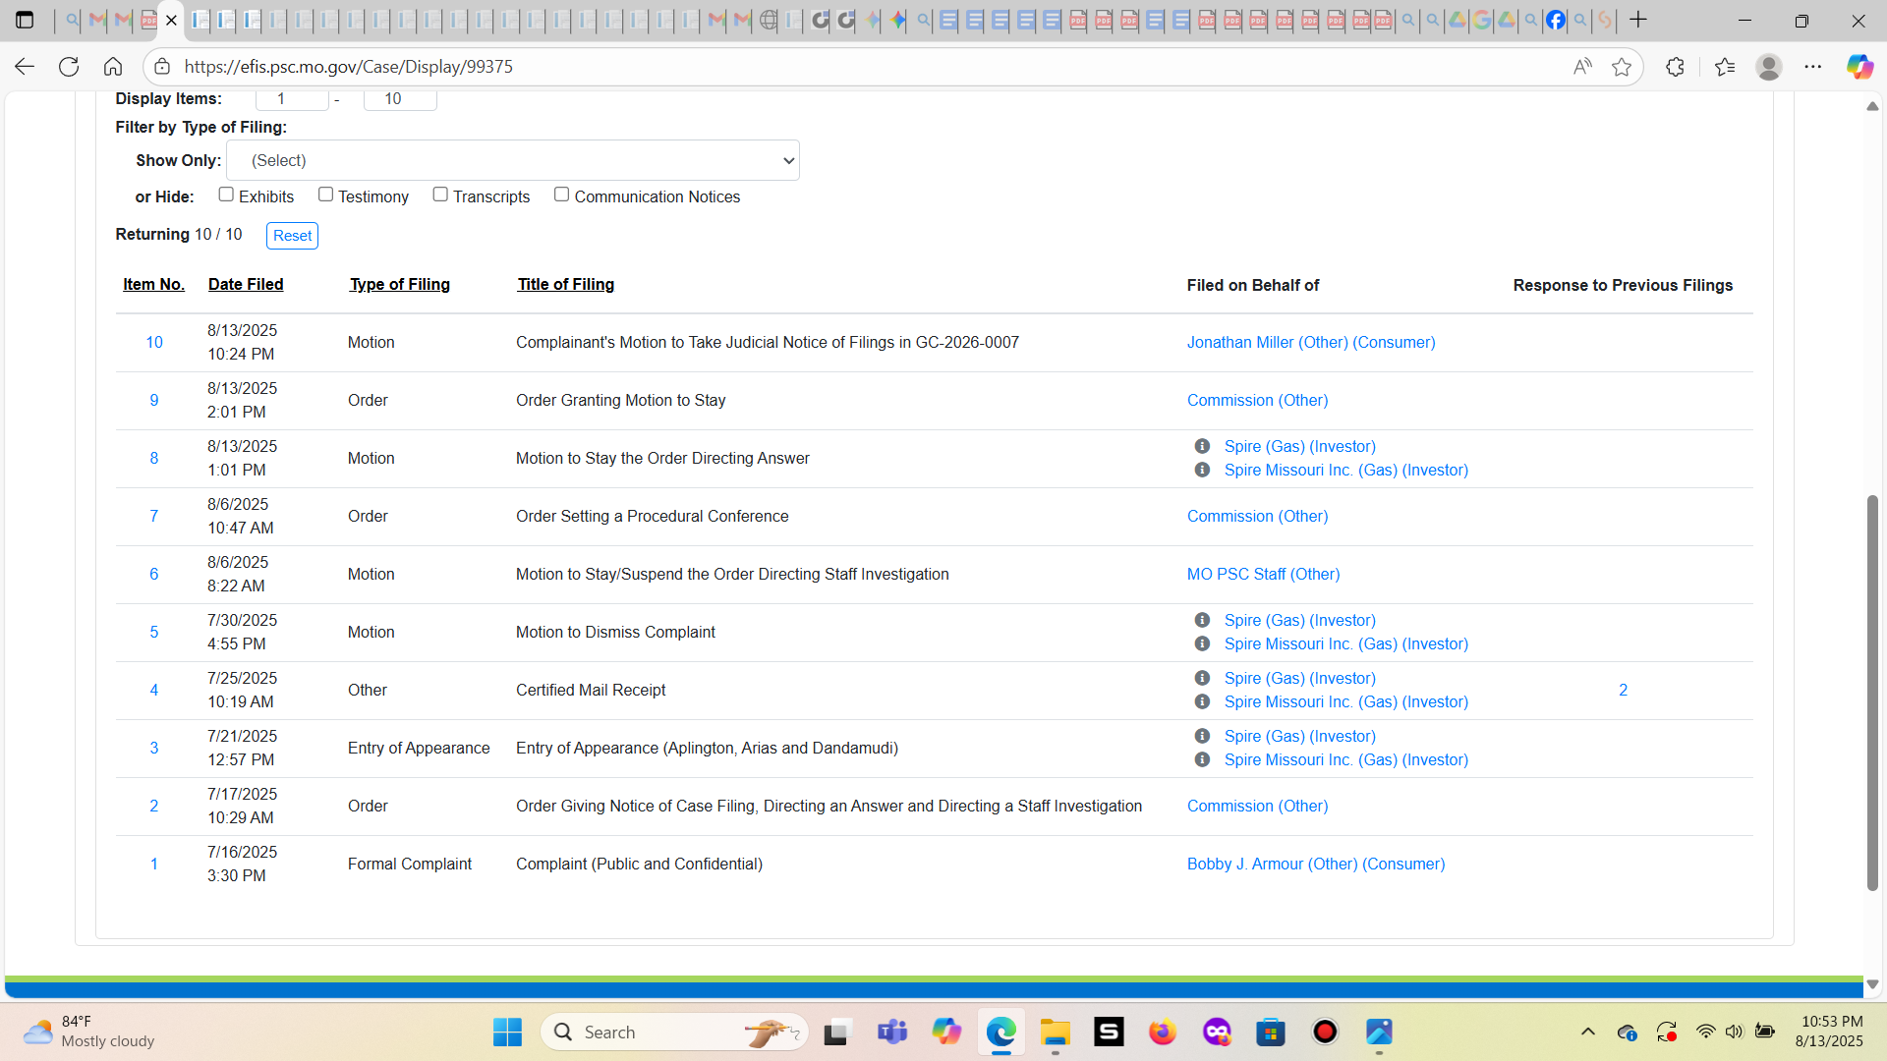1887x1061 pixels.
Task: Open File Explorer from taskbar
Action: (x=1055, y=1032)
